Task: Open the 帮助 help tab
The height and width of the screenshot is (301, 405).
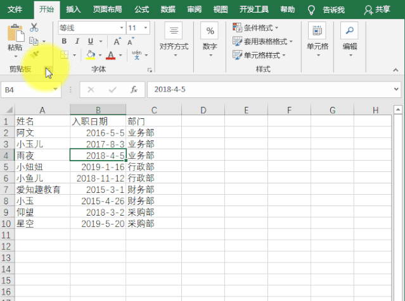Action: pyautogui.click(x=288, y=9)
